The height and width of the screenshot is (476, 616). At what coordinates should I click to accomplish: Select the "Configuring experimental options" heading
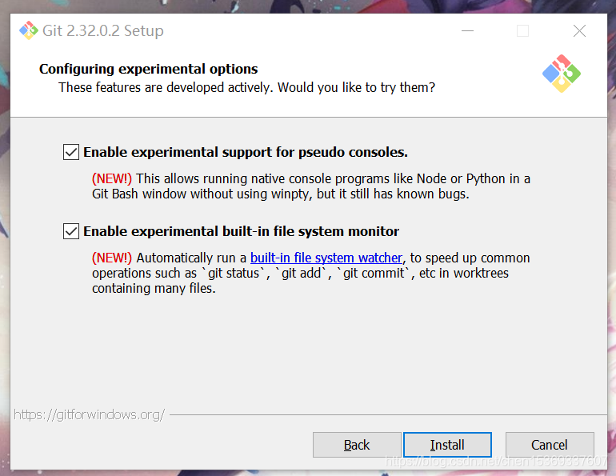tap(148, 69)
